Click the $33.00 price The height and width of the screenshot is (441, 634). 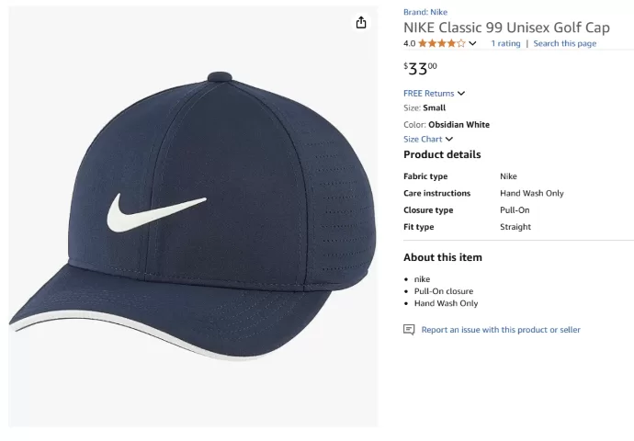tap(421, 68)
